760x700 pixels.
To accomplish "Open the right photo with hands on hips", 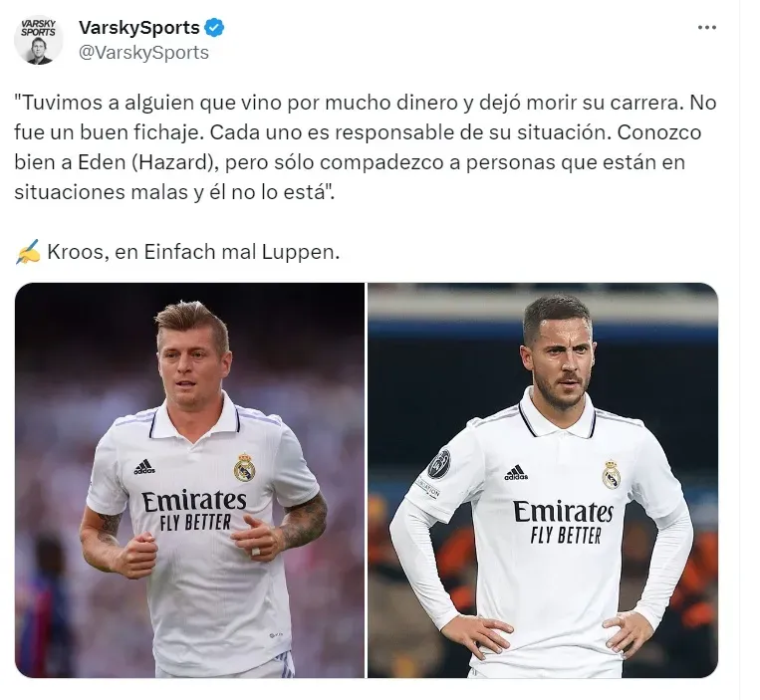I will coord(543,480).
